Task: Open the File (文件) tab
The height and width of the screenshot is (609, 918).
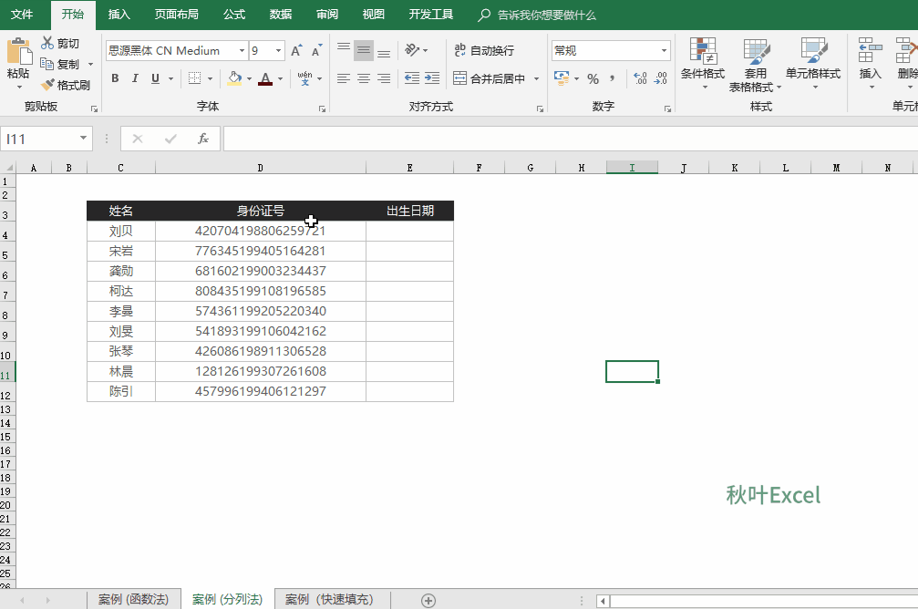Action: coord(22,15)
